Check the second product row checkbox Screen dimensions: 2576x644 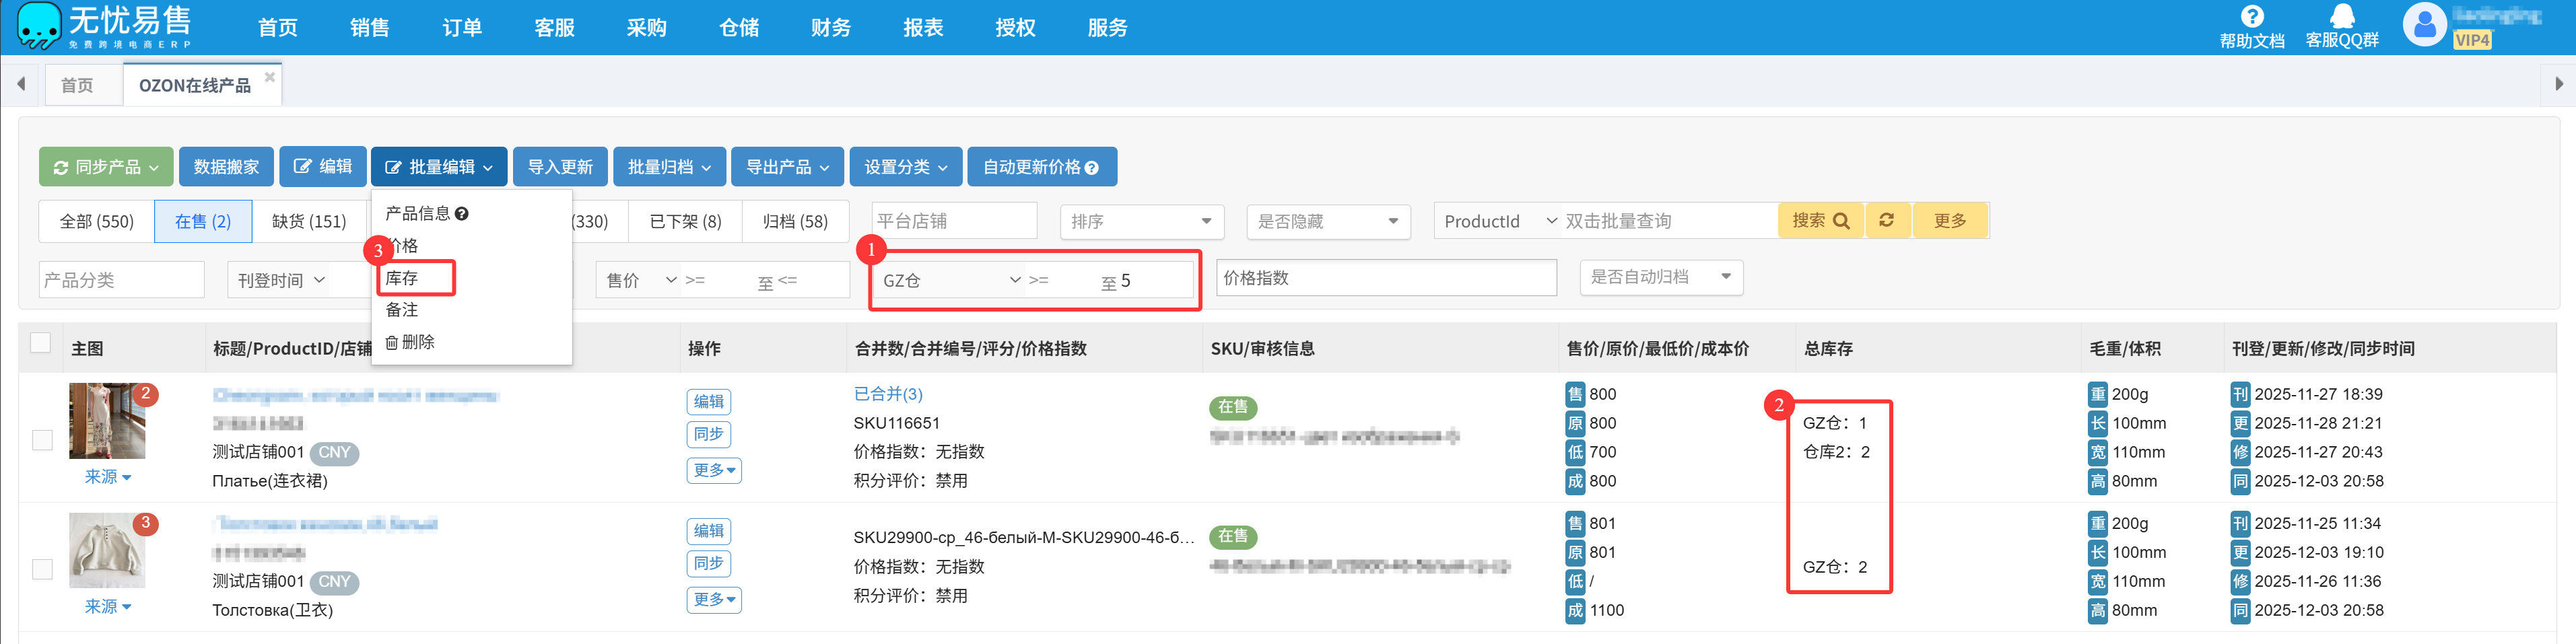pos(42,569)
